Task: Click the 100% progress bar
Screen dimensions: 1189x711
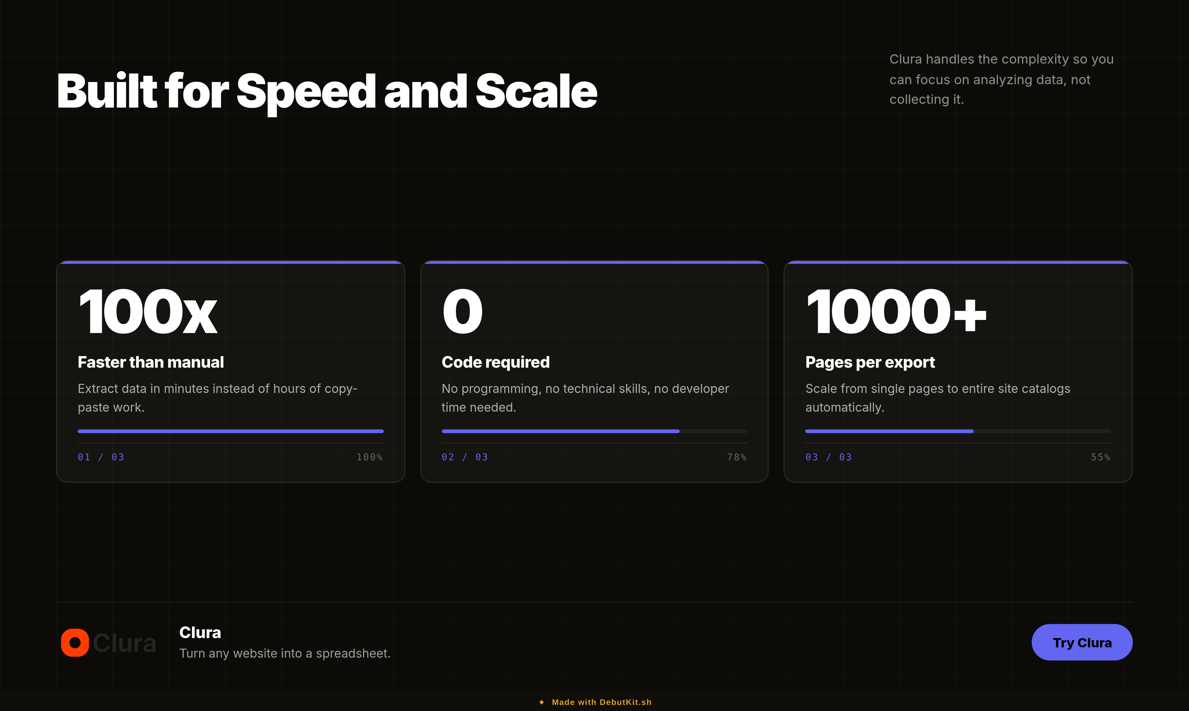Action: pyautogui.click(x=231, y=431)
